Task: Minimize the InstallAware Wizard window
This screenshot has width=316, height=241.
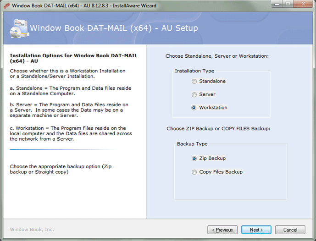Action: click(x=277, y=4)
